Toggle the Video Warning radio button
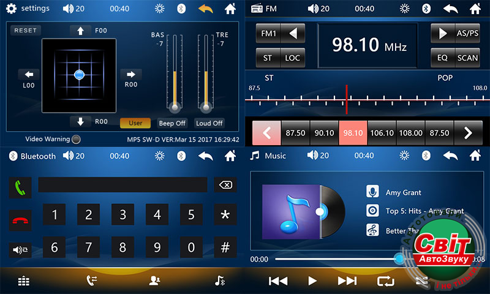This screenshot has height=294, width=490. [x=76, y=139]
